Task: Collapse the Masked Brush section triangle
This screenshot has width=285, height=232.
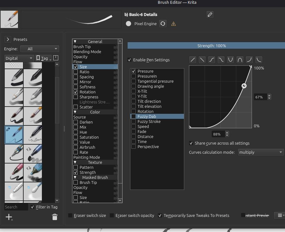Action: (75, 177)
